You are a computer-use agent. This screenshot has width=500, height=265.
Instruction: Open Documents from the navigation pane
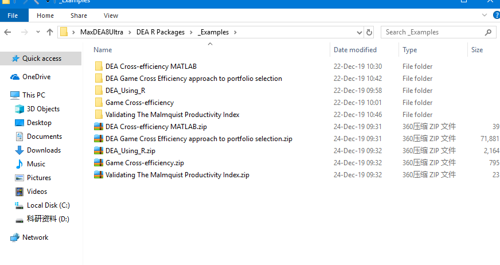[x=44, y=136]
